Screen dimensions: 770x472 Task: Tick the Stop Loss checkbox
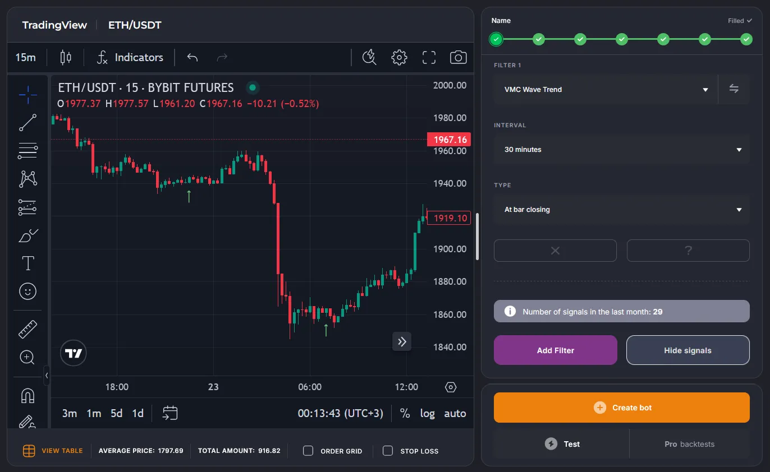pos(388,451)
